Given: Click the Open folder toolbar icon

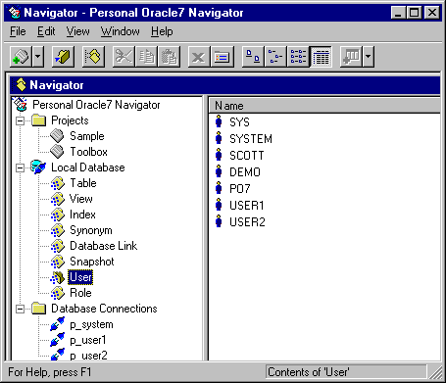Looking at the screenshot, I should 63,57.
